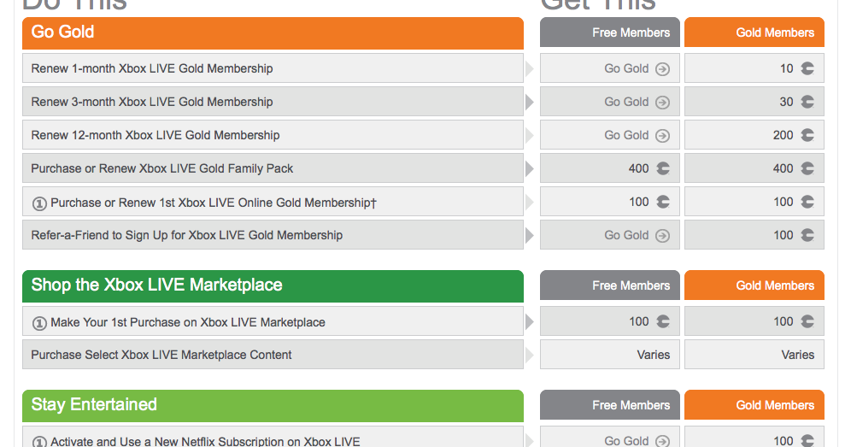Select Shop the Xbox LIVE Marketplace header

tap(273, 285)
